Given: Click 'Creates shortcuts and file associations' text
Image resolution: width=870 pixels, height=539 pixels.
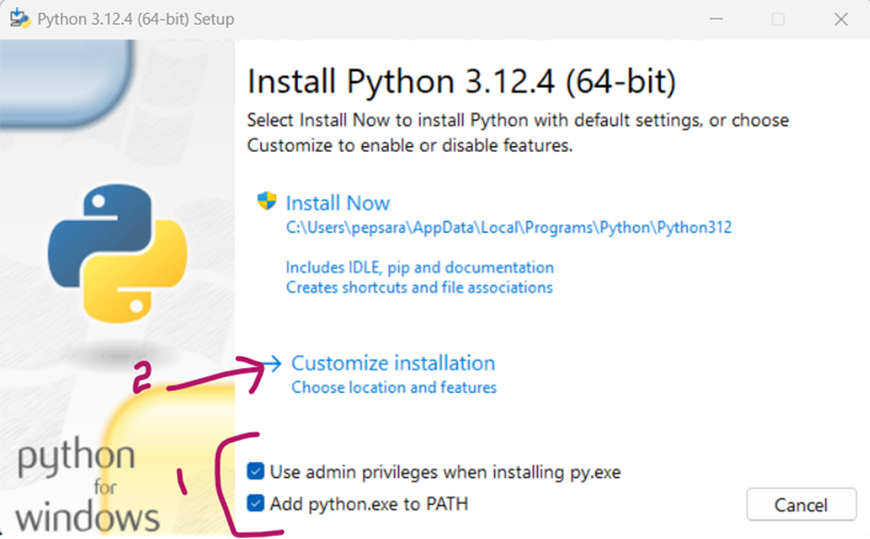Looking at the screenshot, I should pyautogui.click(x=419, y=288).
